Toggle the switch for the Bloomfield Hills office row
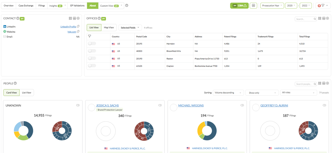This screenshot has width=333, height=153. pos(92,51)
